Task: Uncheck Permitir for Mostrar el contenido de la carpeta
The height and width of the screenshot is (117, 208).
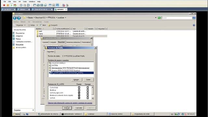Action: [79, 95]
